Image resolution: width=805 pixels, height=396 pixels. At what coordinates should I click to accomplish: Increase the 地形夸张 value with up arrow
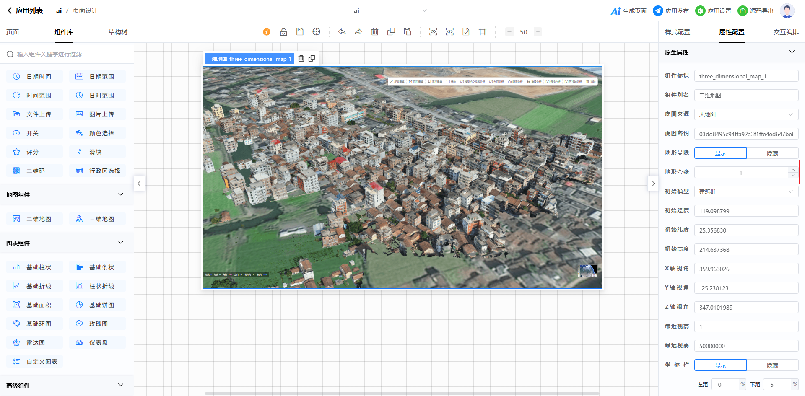[x=793, y=170]
